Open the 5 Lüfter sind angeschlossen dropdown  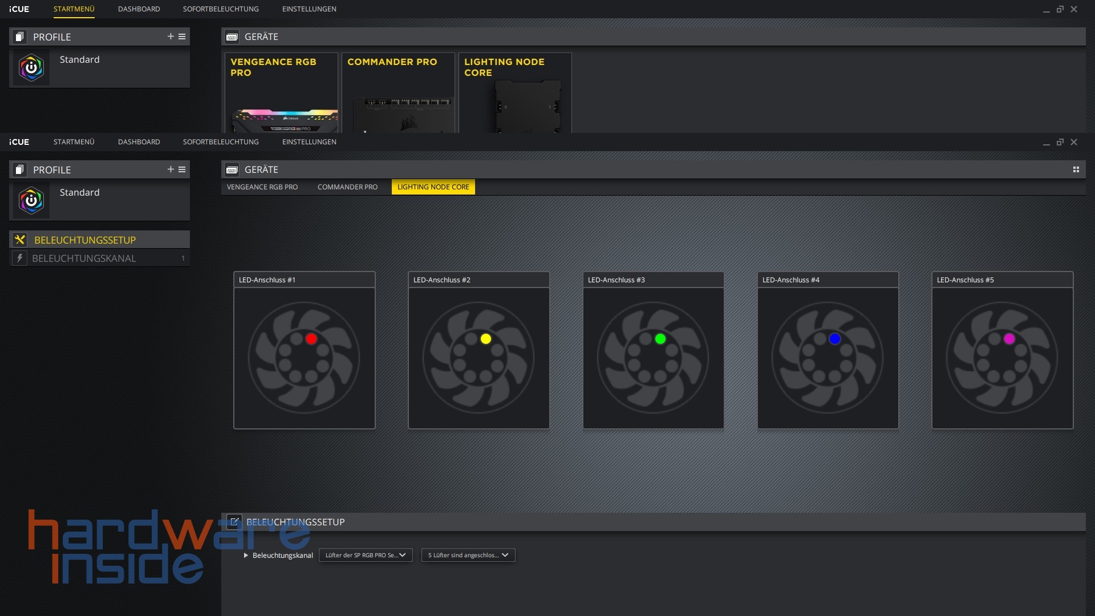click(468, 555)
